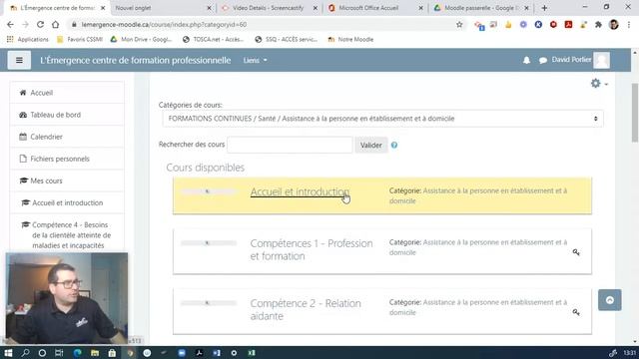Open the Notre Moodle bookmark
Image resolution: width=639 pixels, height=359 pixels.
350,40
